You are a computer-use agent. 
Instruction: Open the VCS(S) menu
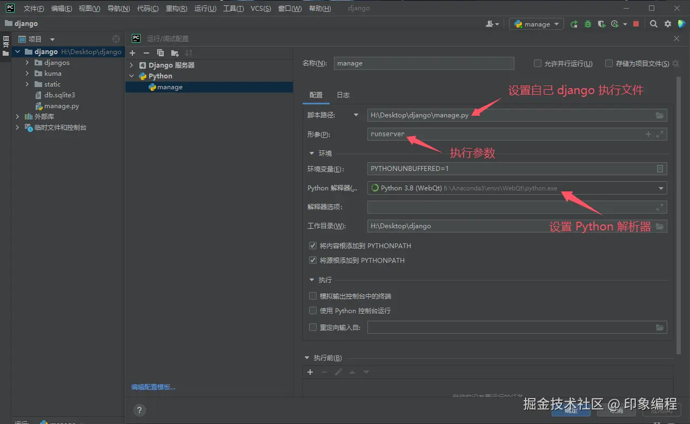(262, 9)
